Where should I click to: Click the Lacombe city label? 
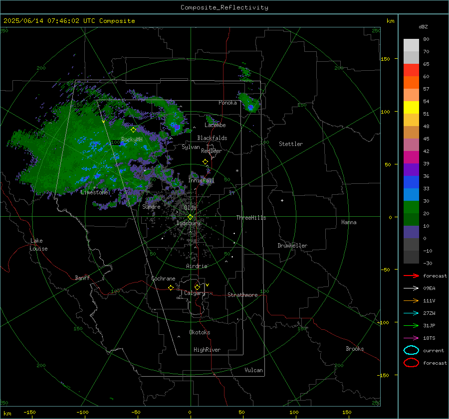(215, 125)
